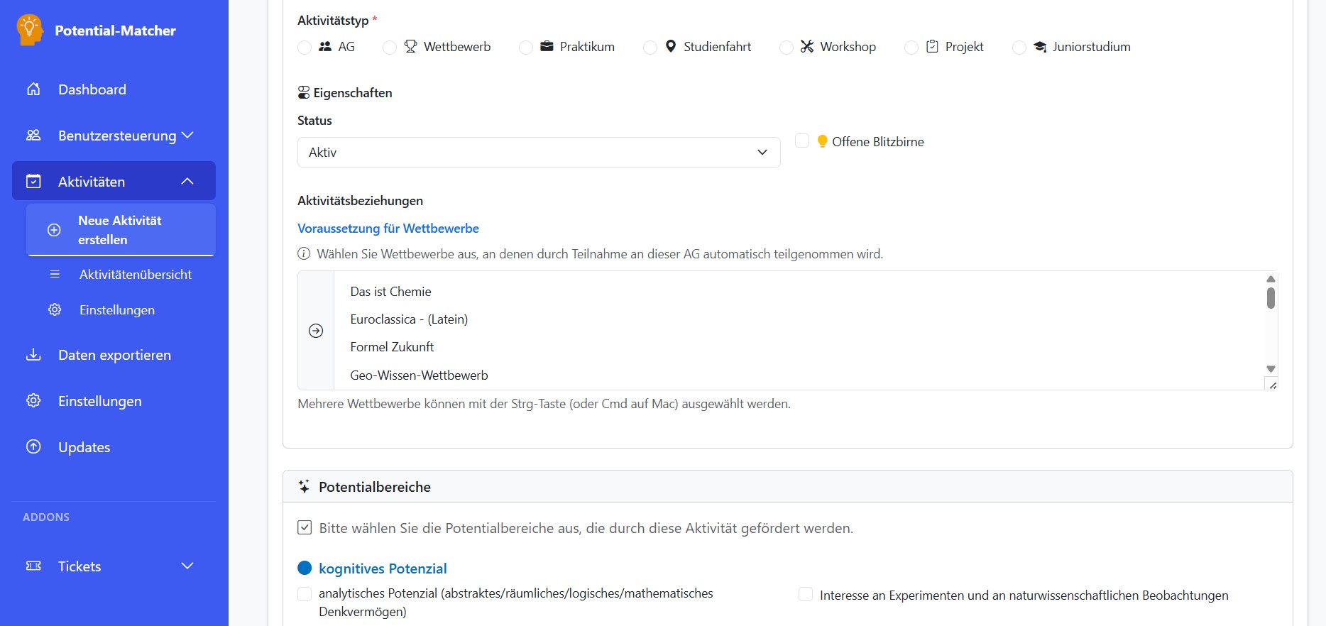This screenshot has width=1326, height=626.
Task: Click the Aktivitäten calendar-check icon
Action: 33,181
